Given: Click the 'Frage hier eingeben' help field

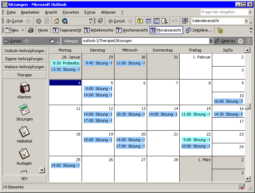Looking at the screenshot, I should [224, 12].
